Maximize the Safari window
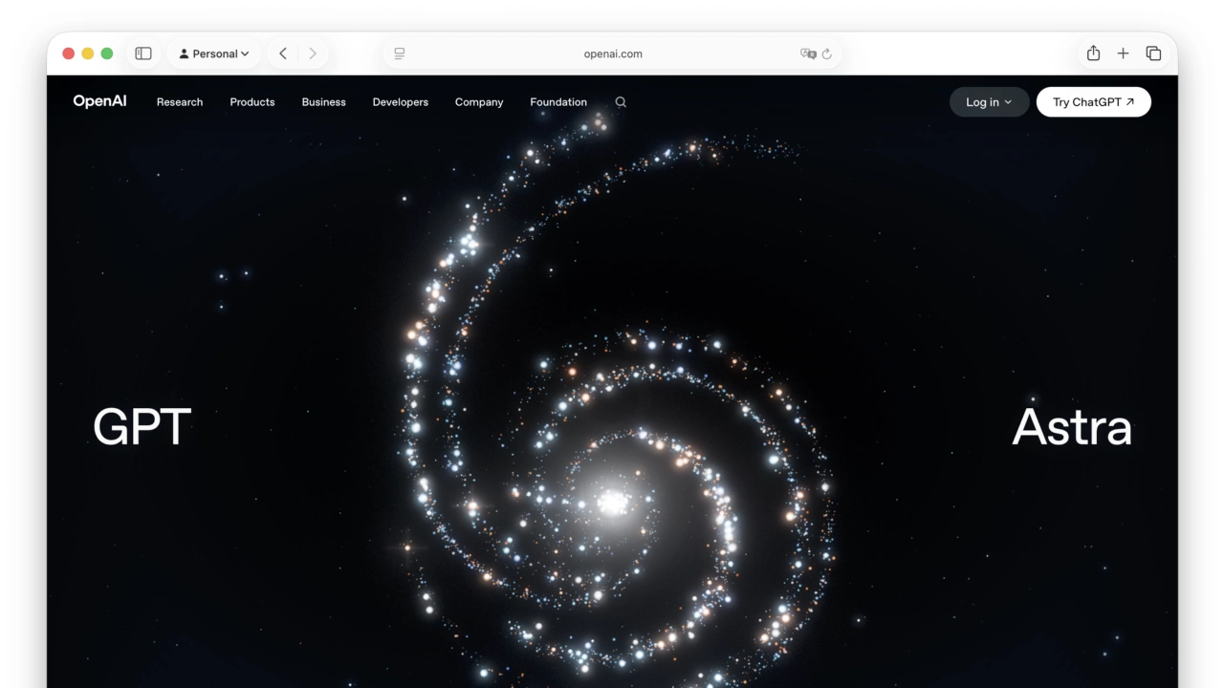This screenshot has height=688, width=1224. tap(107, 54)
